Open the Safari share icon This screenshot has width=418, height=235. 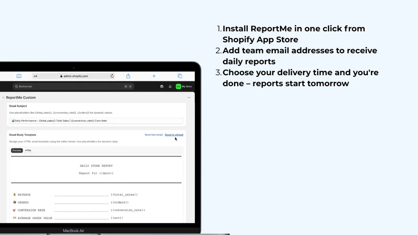(128, 76)
